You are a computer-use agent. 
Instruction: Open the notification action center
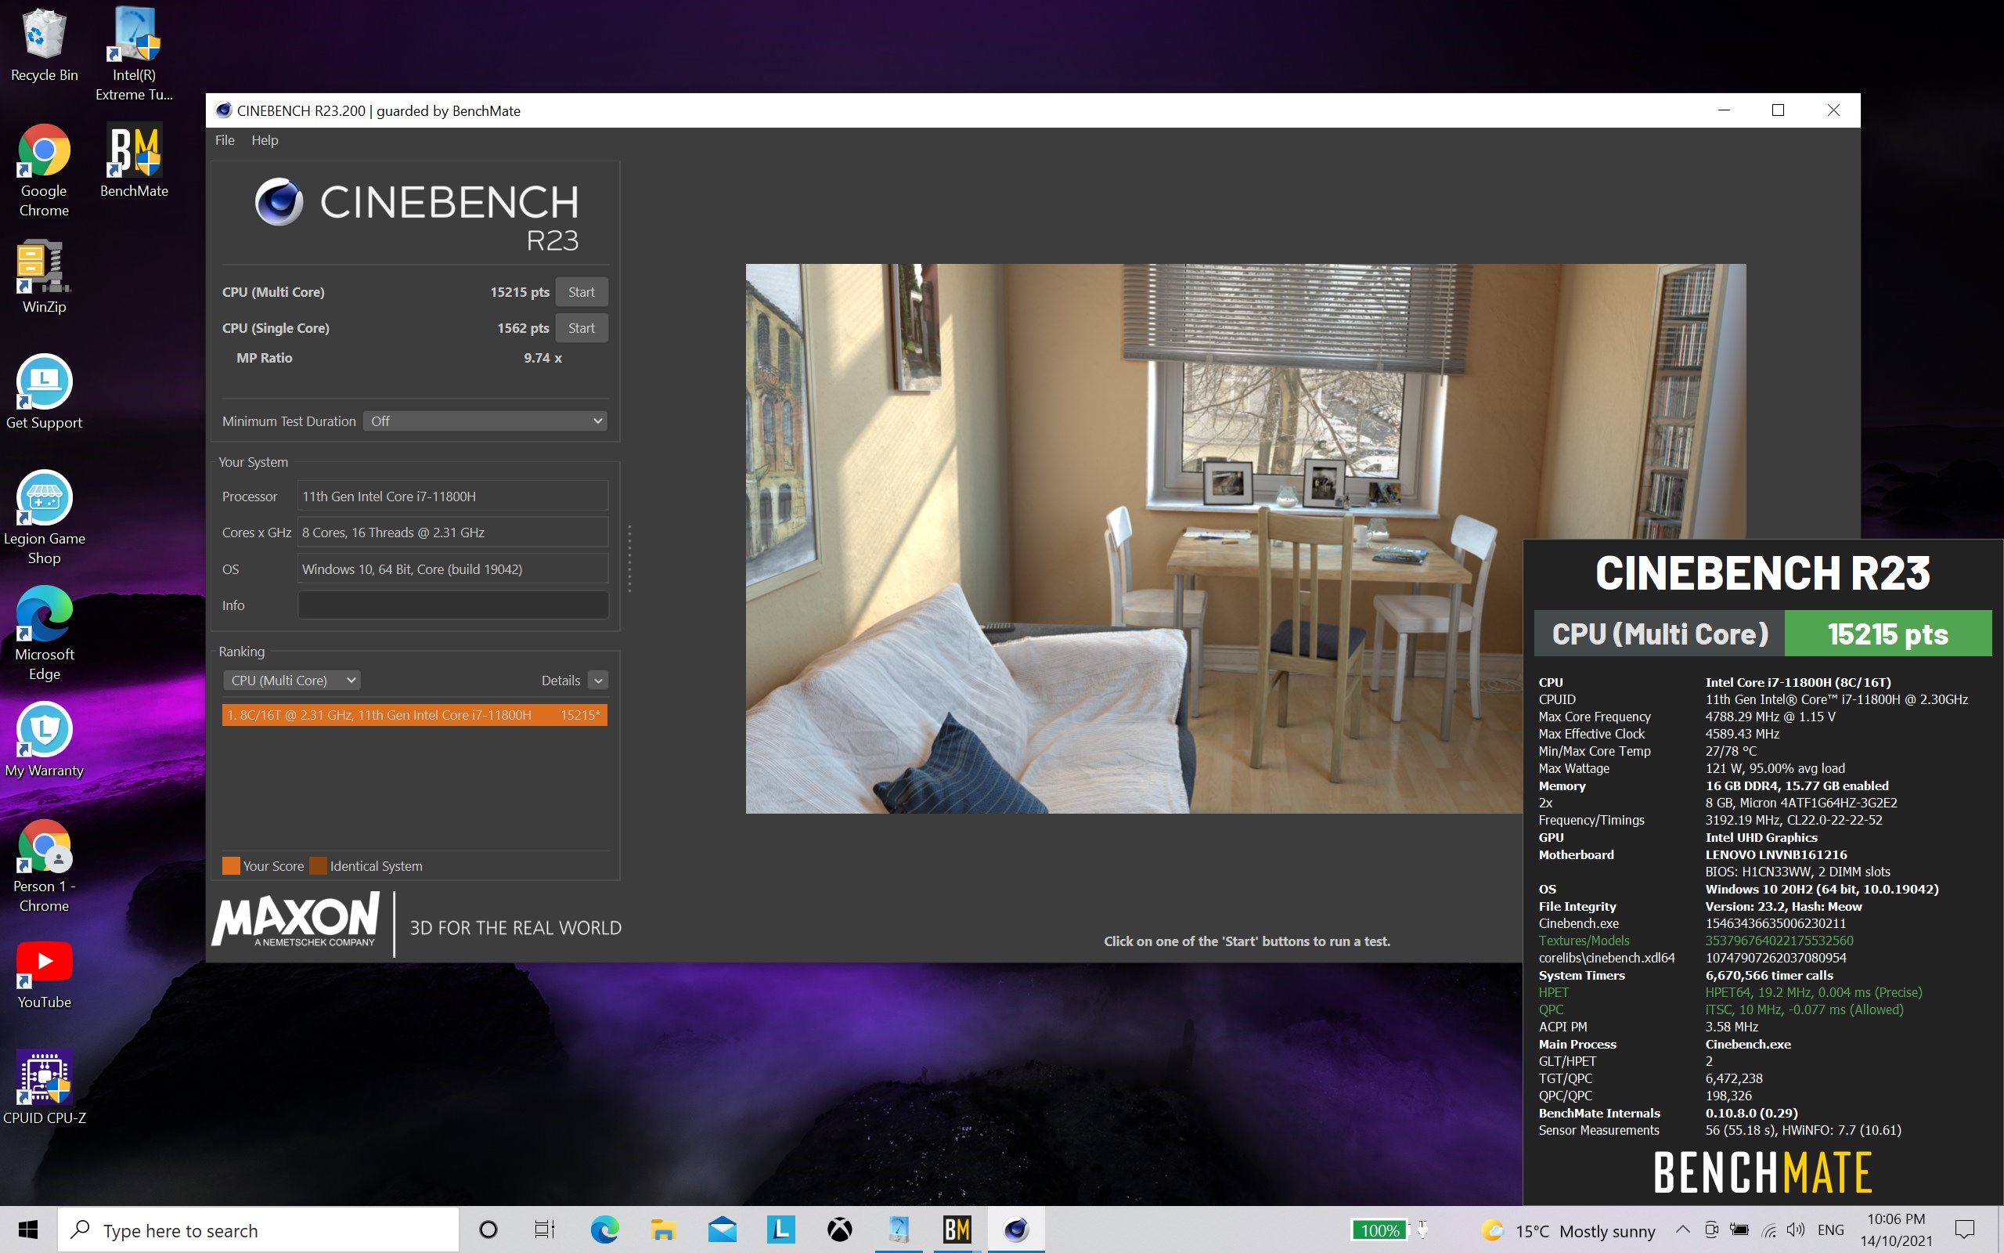click(1965, 1230)
